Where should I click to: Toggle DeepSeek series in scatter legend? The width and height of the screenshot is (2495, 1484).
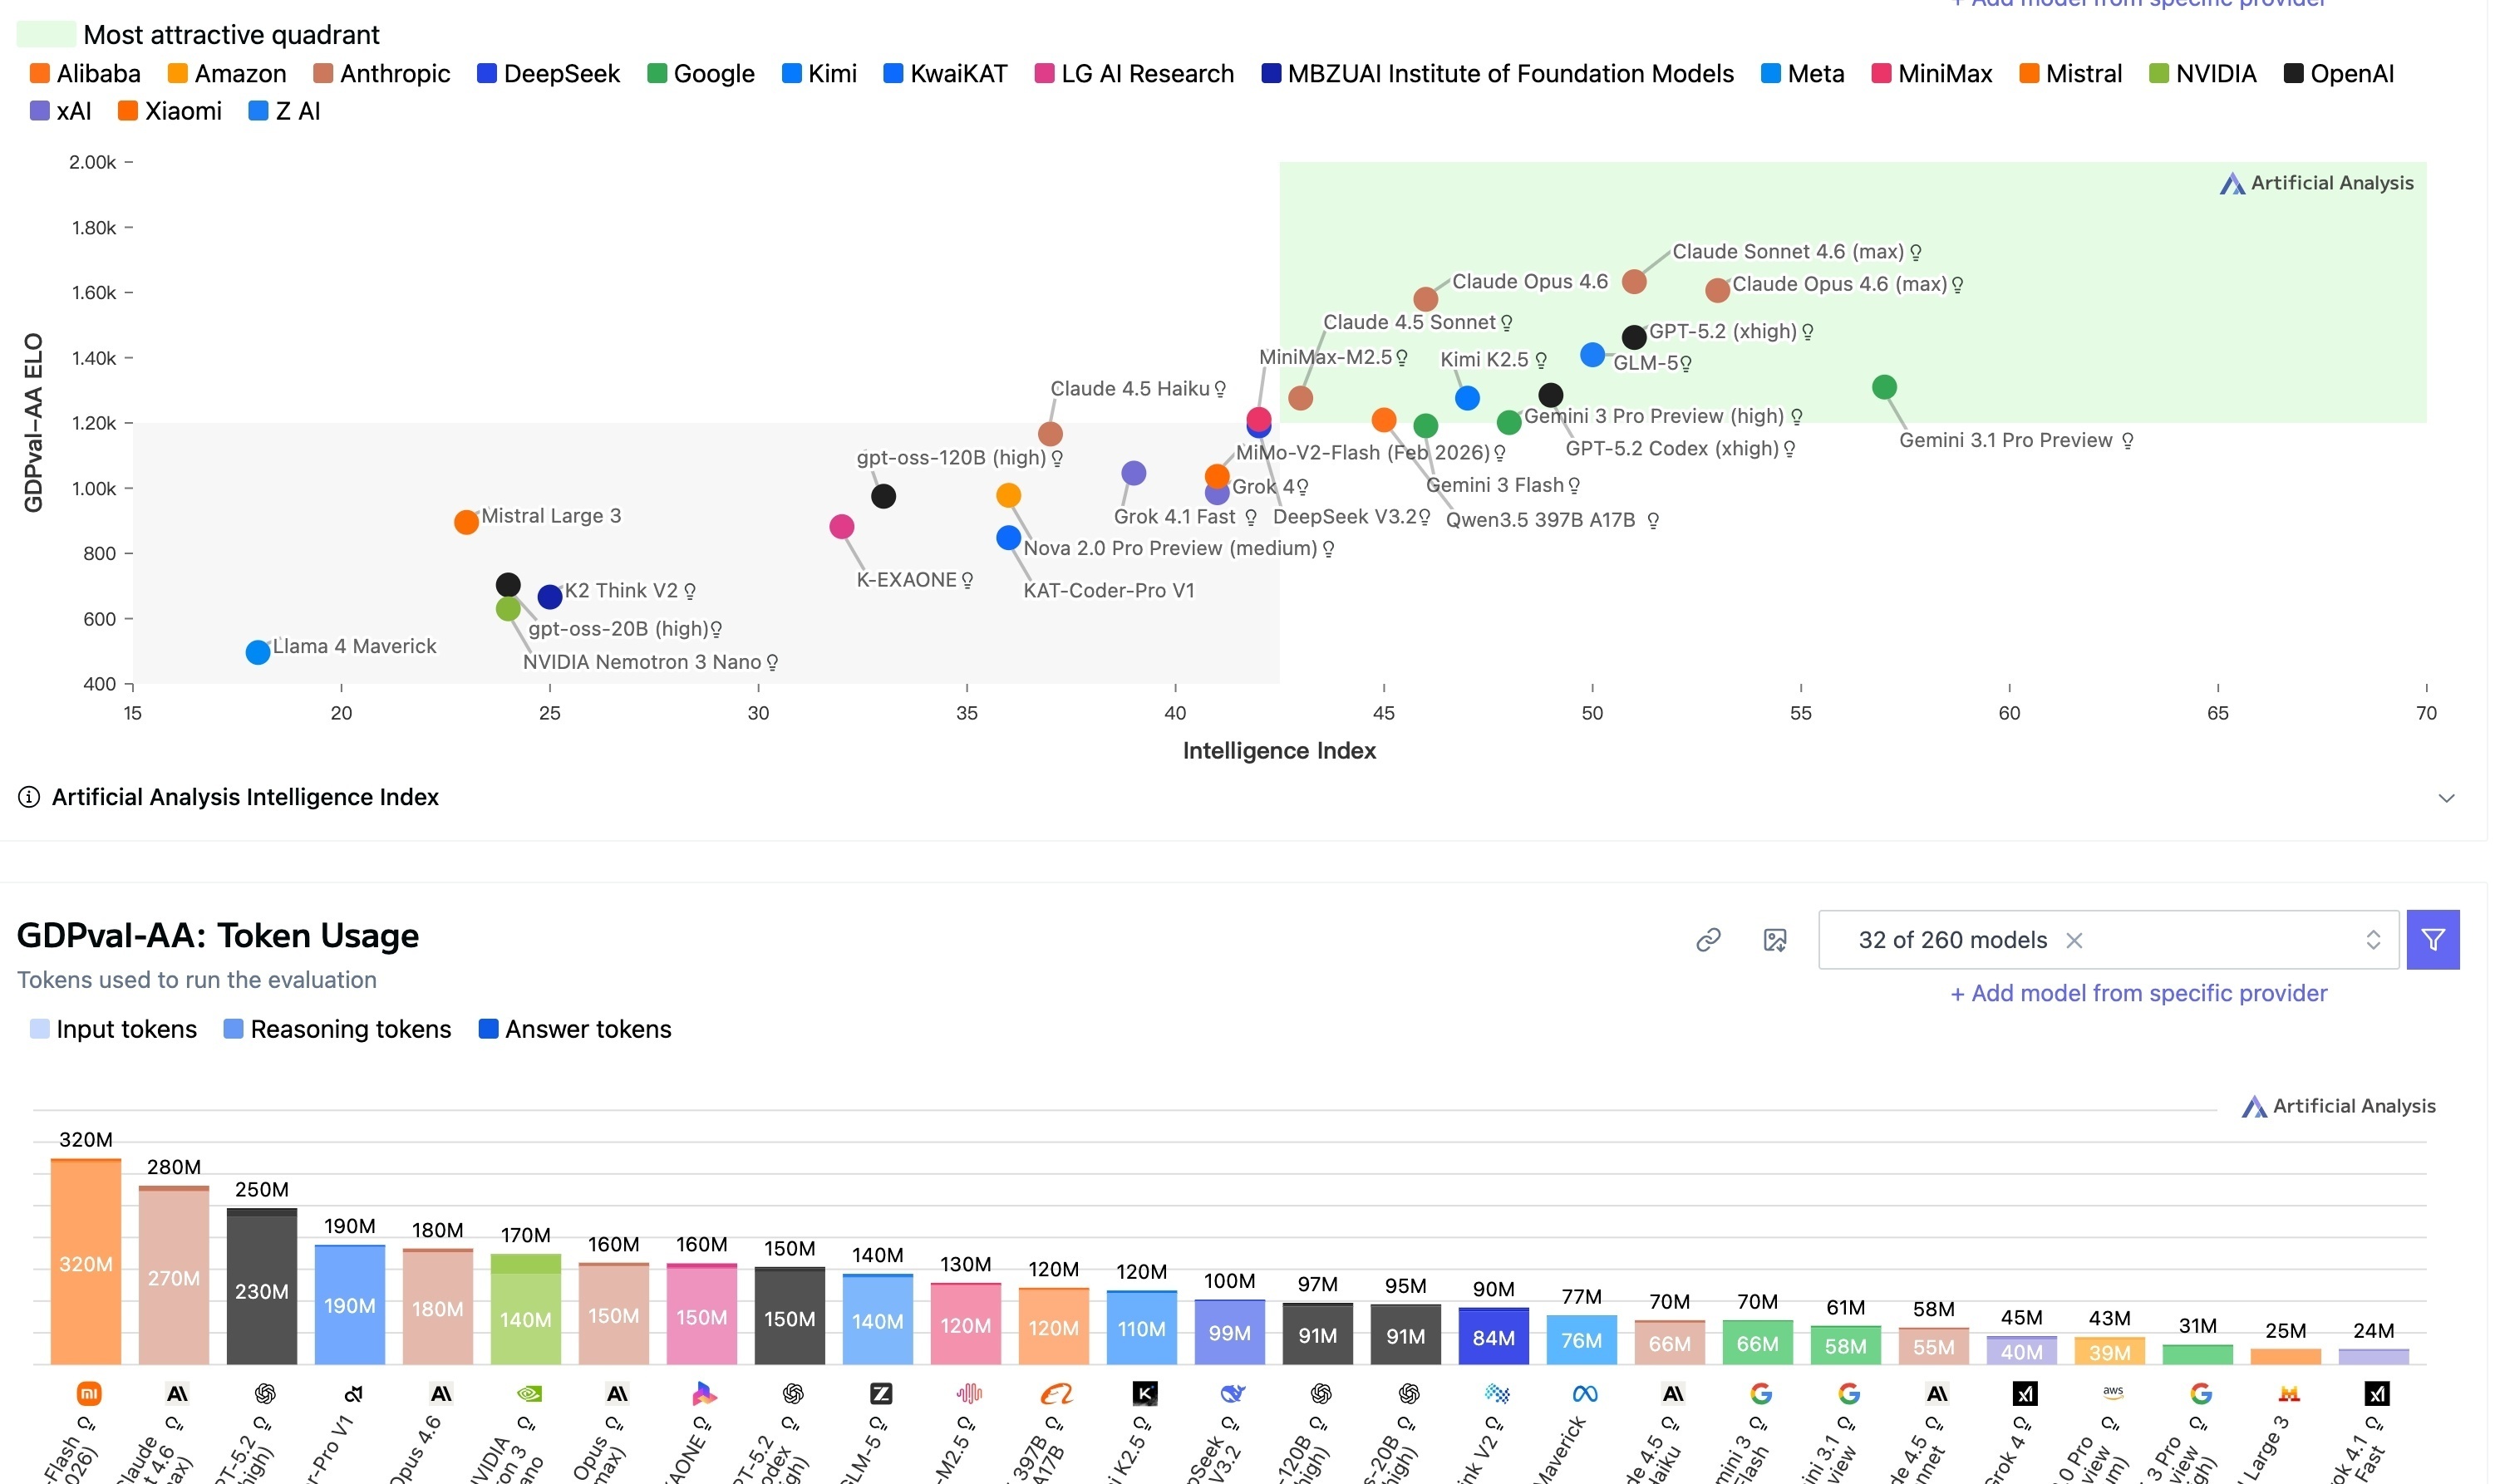548,74
